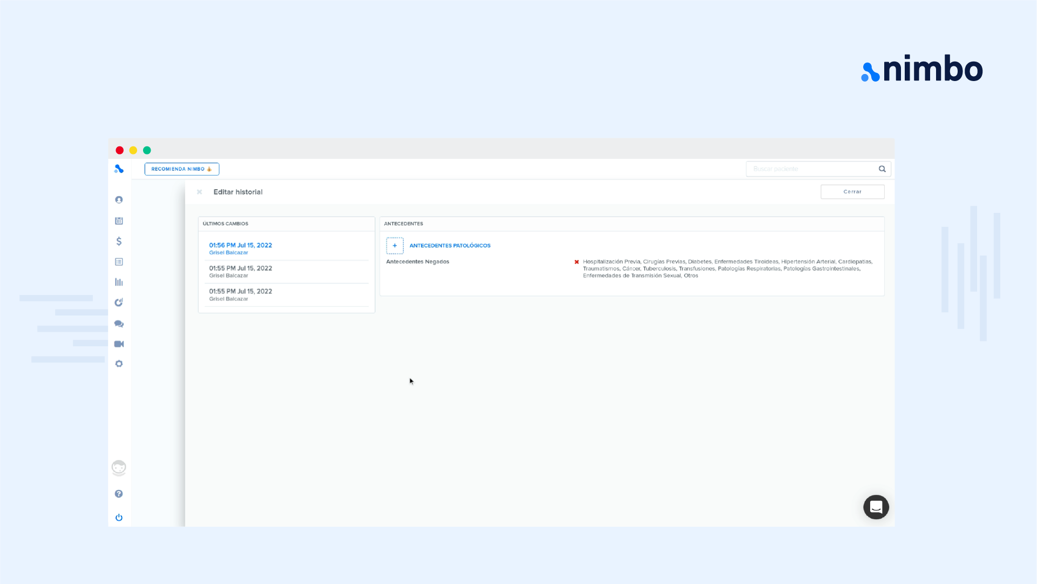Open the bar chart statistics icon
The image size is (1037, 584).
point(119,282)
